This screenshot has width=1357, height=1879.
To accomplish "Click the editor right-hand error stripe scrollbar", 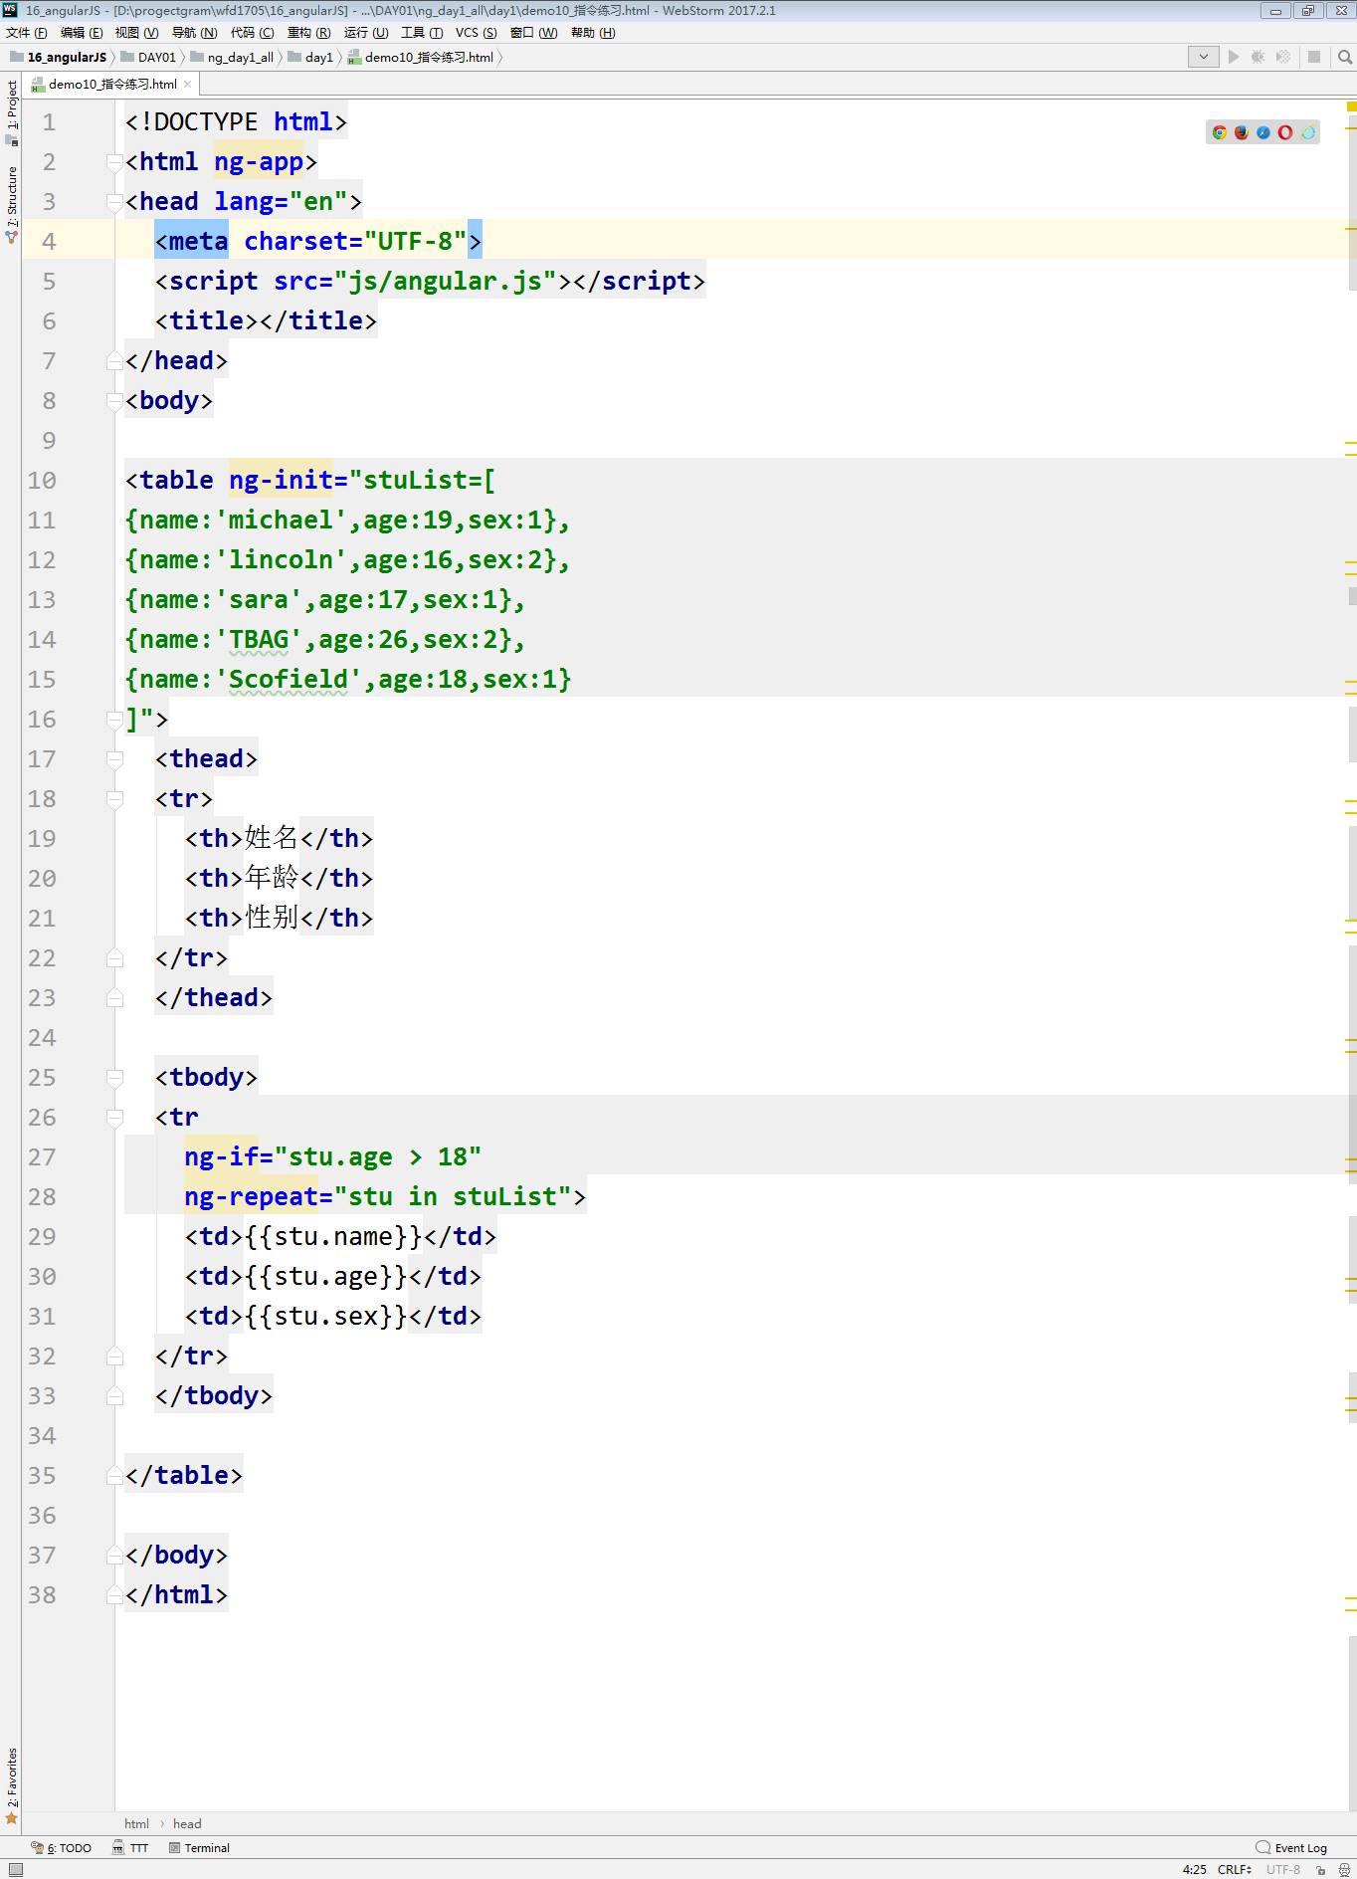I will click(x=1351, y=955).
